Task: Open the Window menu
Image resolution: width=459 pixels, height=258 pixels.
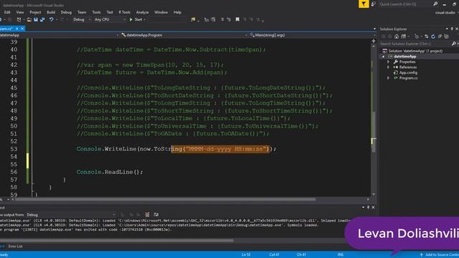Action: point(161,12)
